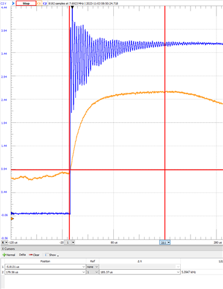The image size is (223, 289).
Task: Add a Delta cursor
Action: tap(22, 255)
